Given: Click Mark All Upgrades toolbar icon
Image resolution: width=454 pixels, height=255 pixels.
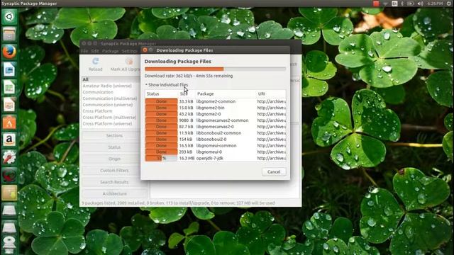Looking at the screenshot, I should pyautogui.click(x=129, y=62).
